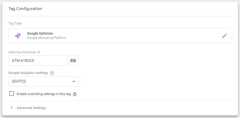The height and width of the screenshot is (118, 240).
Task: Click the Google Analytics settings label
Action: click(28, 73)
